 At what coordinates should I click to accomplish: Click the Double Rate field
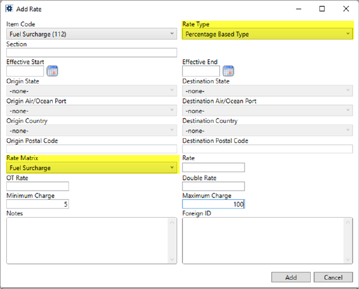point(213,186)
